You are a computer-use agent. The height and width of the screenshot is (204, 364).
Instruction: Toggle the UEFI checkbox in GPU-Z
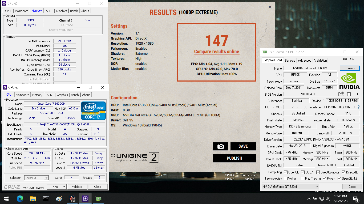pos(349,94)
